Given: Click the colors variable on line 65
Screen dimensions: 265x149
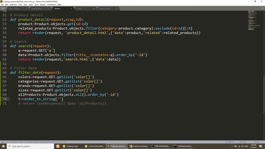Looking at the screenshot, I should click(x=24, y=77).
